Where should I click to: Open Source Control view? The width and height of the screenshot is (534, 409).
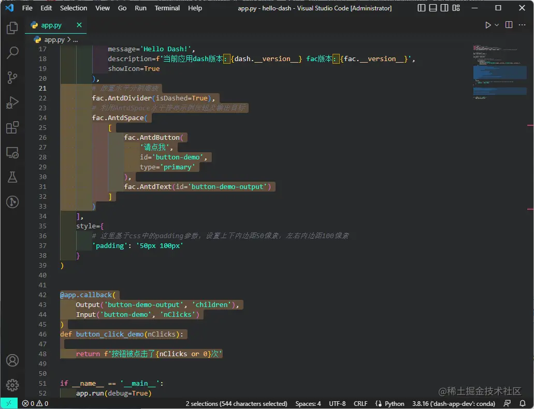pyautogui.click(x=12, y=78)
